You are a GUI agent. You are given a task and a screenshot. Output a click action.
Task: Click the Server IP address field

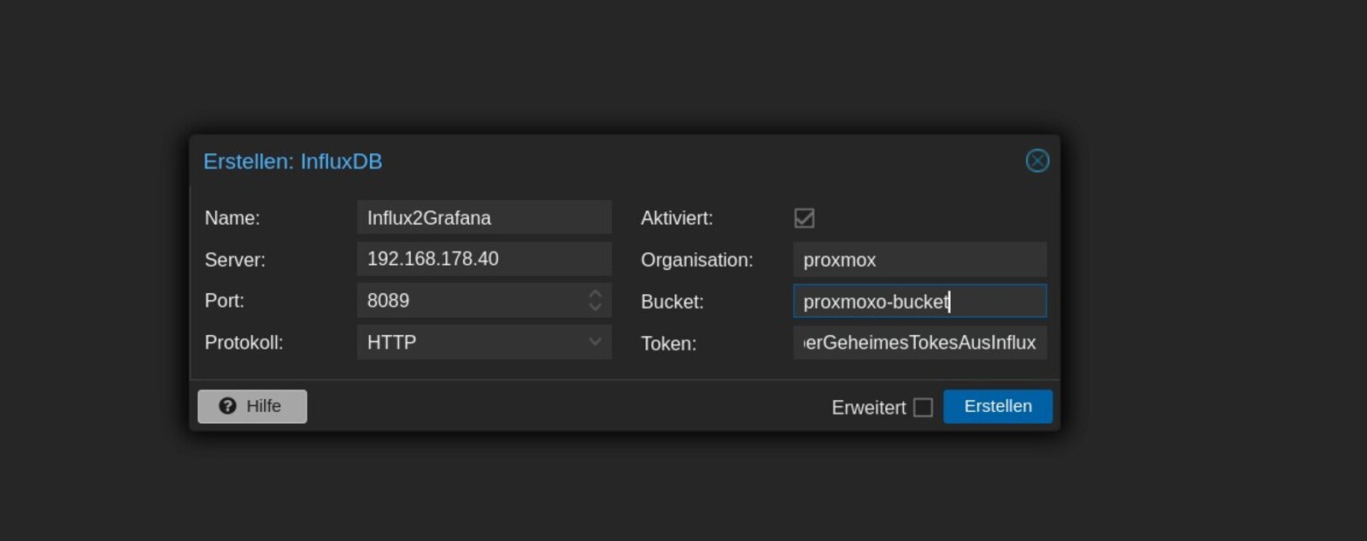click(484, 259)
